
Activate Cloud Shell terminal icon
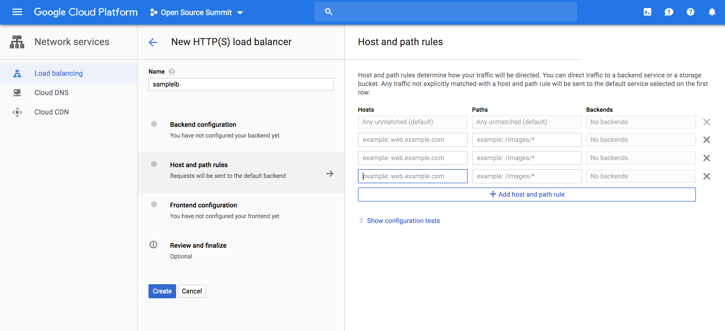pyautogui.click(x=647, y=12)
